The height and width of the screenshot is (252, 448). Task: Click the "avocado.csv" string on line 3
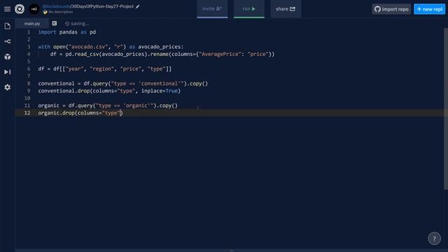(88, 47)
